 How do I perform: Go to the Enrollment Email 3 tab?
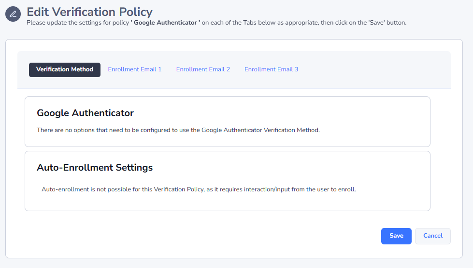coord(271,69)
